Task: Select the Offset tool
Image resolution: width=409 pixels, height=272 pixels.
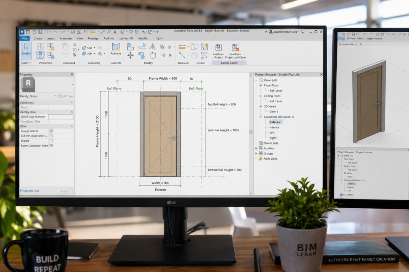Action: 142,47
